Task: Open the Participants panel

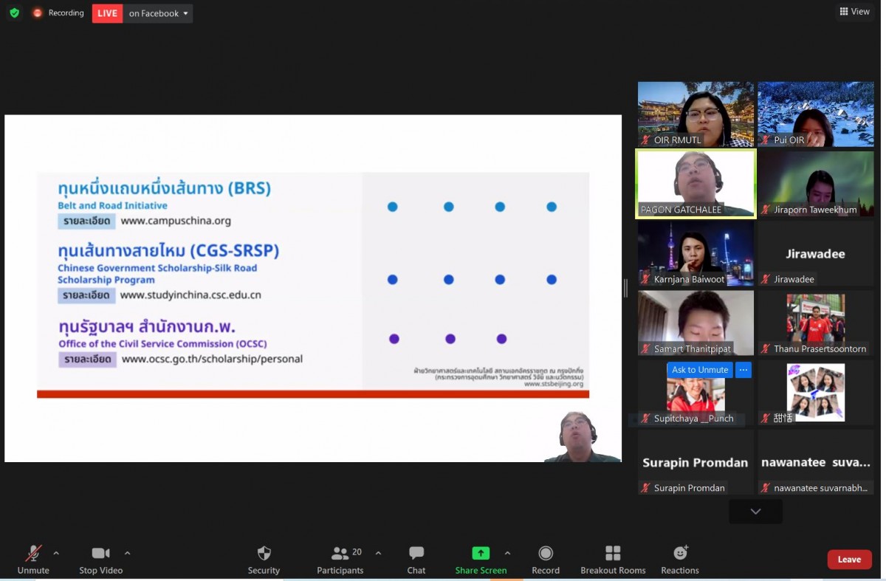Action: tap(340, 560)
